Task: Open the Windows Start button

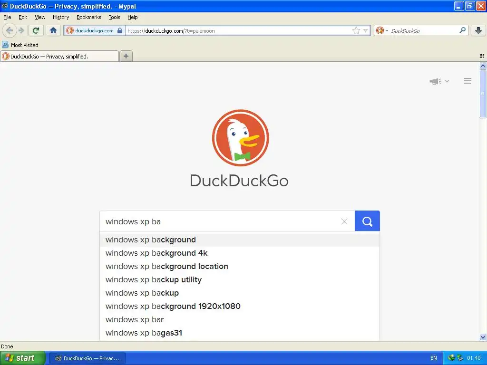Action: pyautogui.click(x=22, y=358)
